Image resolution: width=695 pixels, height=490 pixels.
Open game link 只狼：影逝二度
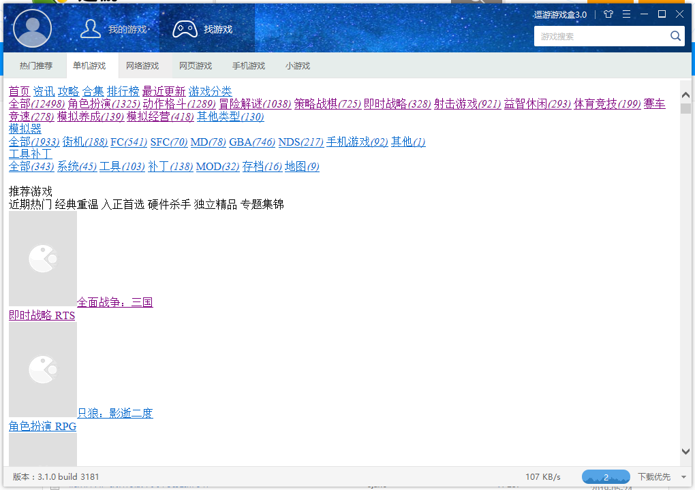point(115,413)
